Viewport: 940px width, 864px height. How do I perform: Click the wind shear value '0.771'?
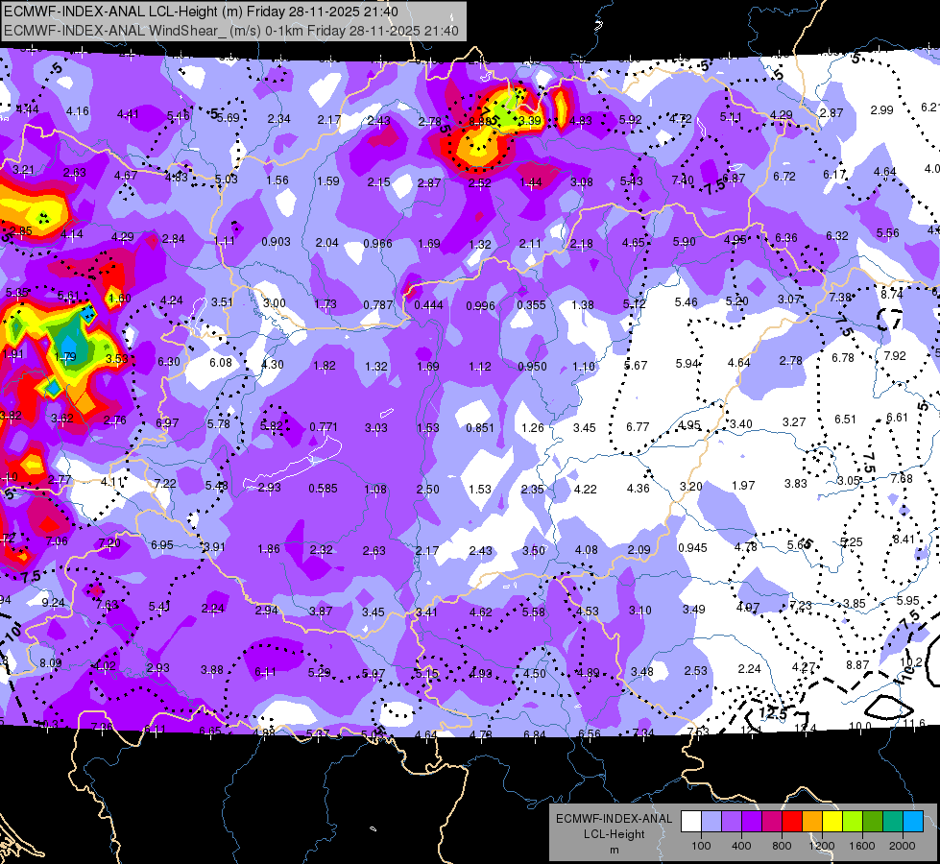324,427
